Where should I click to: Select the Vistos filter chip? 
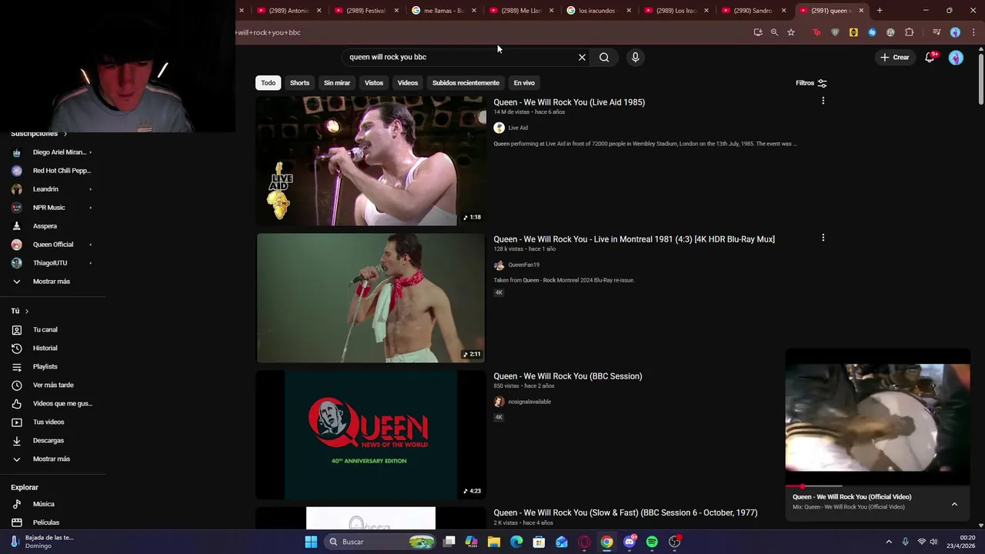pyautogui.click(x=374, y=83)
